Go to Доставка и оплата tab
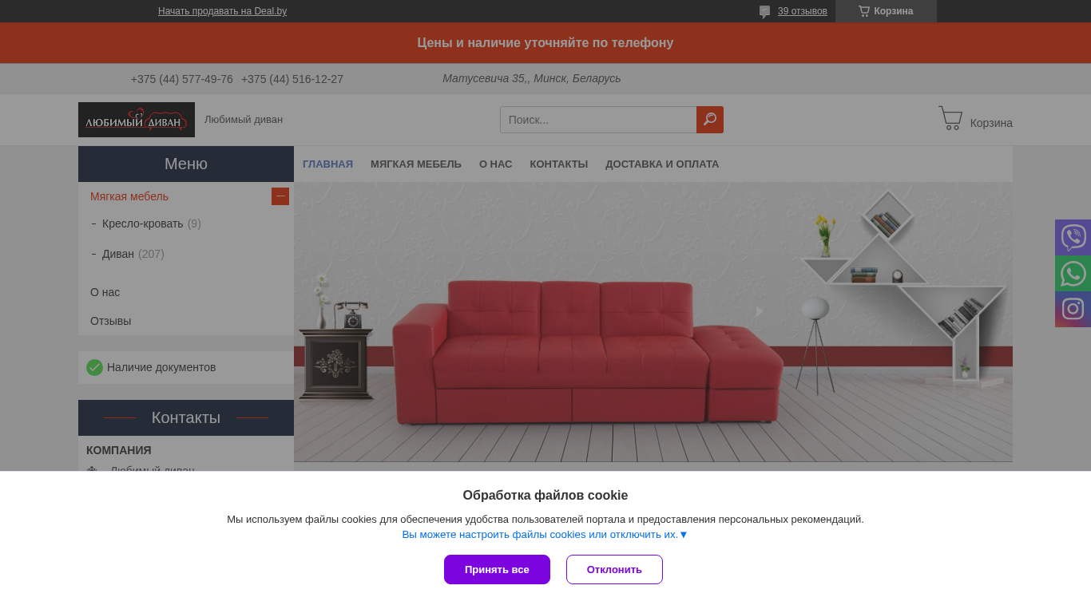This screenshot has width=1091, height=613. coord(662,164)
